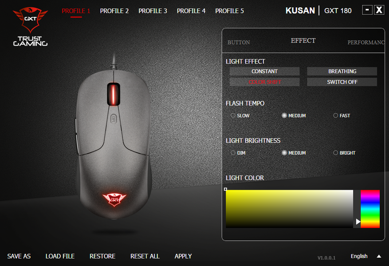The image size is (389, 266).
Task: Close the application with the X button
Action: click(x=379, y=10)
